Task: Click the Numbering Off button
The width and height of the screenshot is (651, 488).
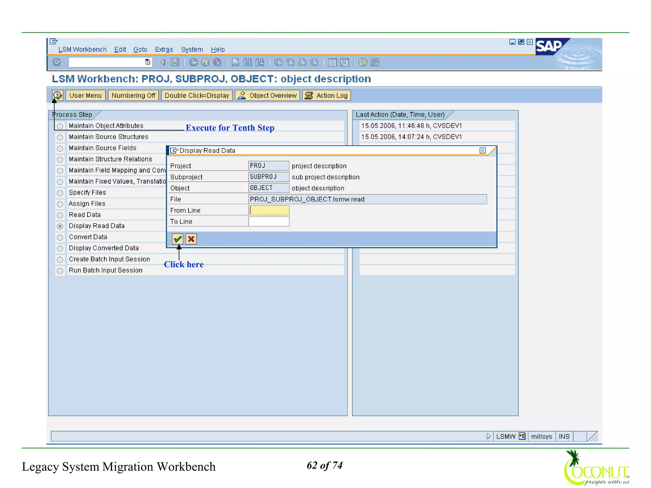Action: point(133,95)
